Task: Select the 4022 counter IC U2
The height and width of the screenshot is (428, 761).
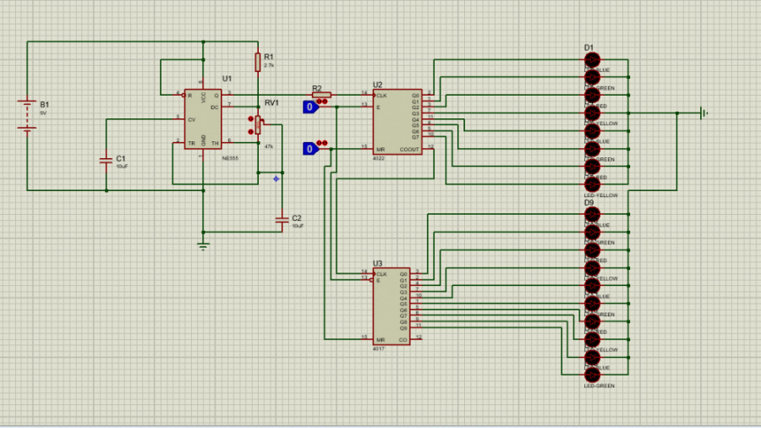Action: click(x=397, y=123)
